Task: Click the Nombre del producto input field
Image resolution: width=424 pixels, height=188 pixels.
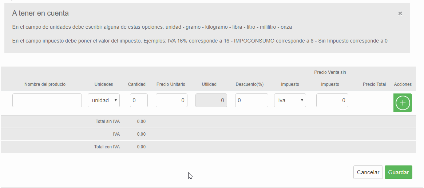Action: [47, 100]
